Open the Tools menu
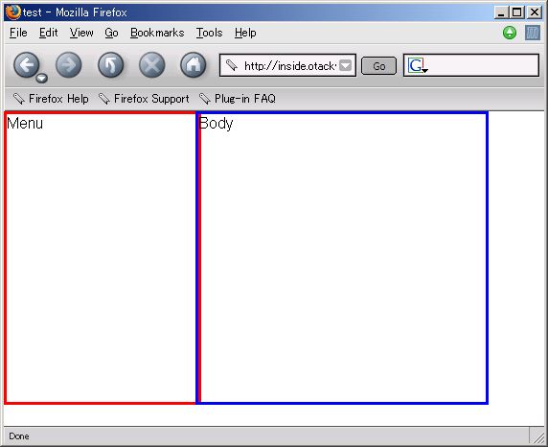548x447 pixels. pos(210,33)
